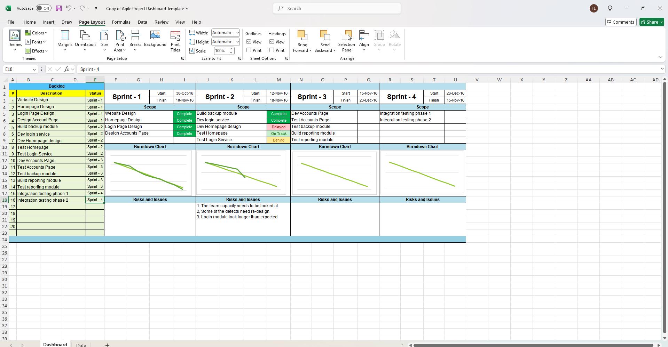Enable Print under Gridlines
Image resolution: width=668 pixels, height=347 pixels.
[x=249, y=50]
